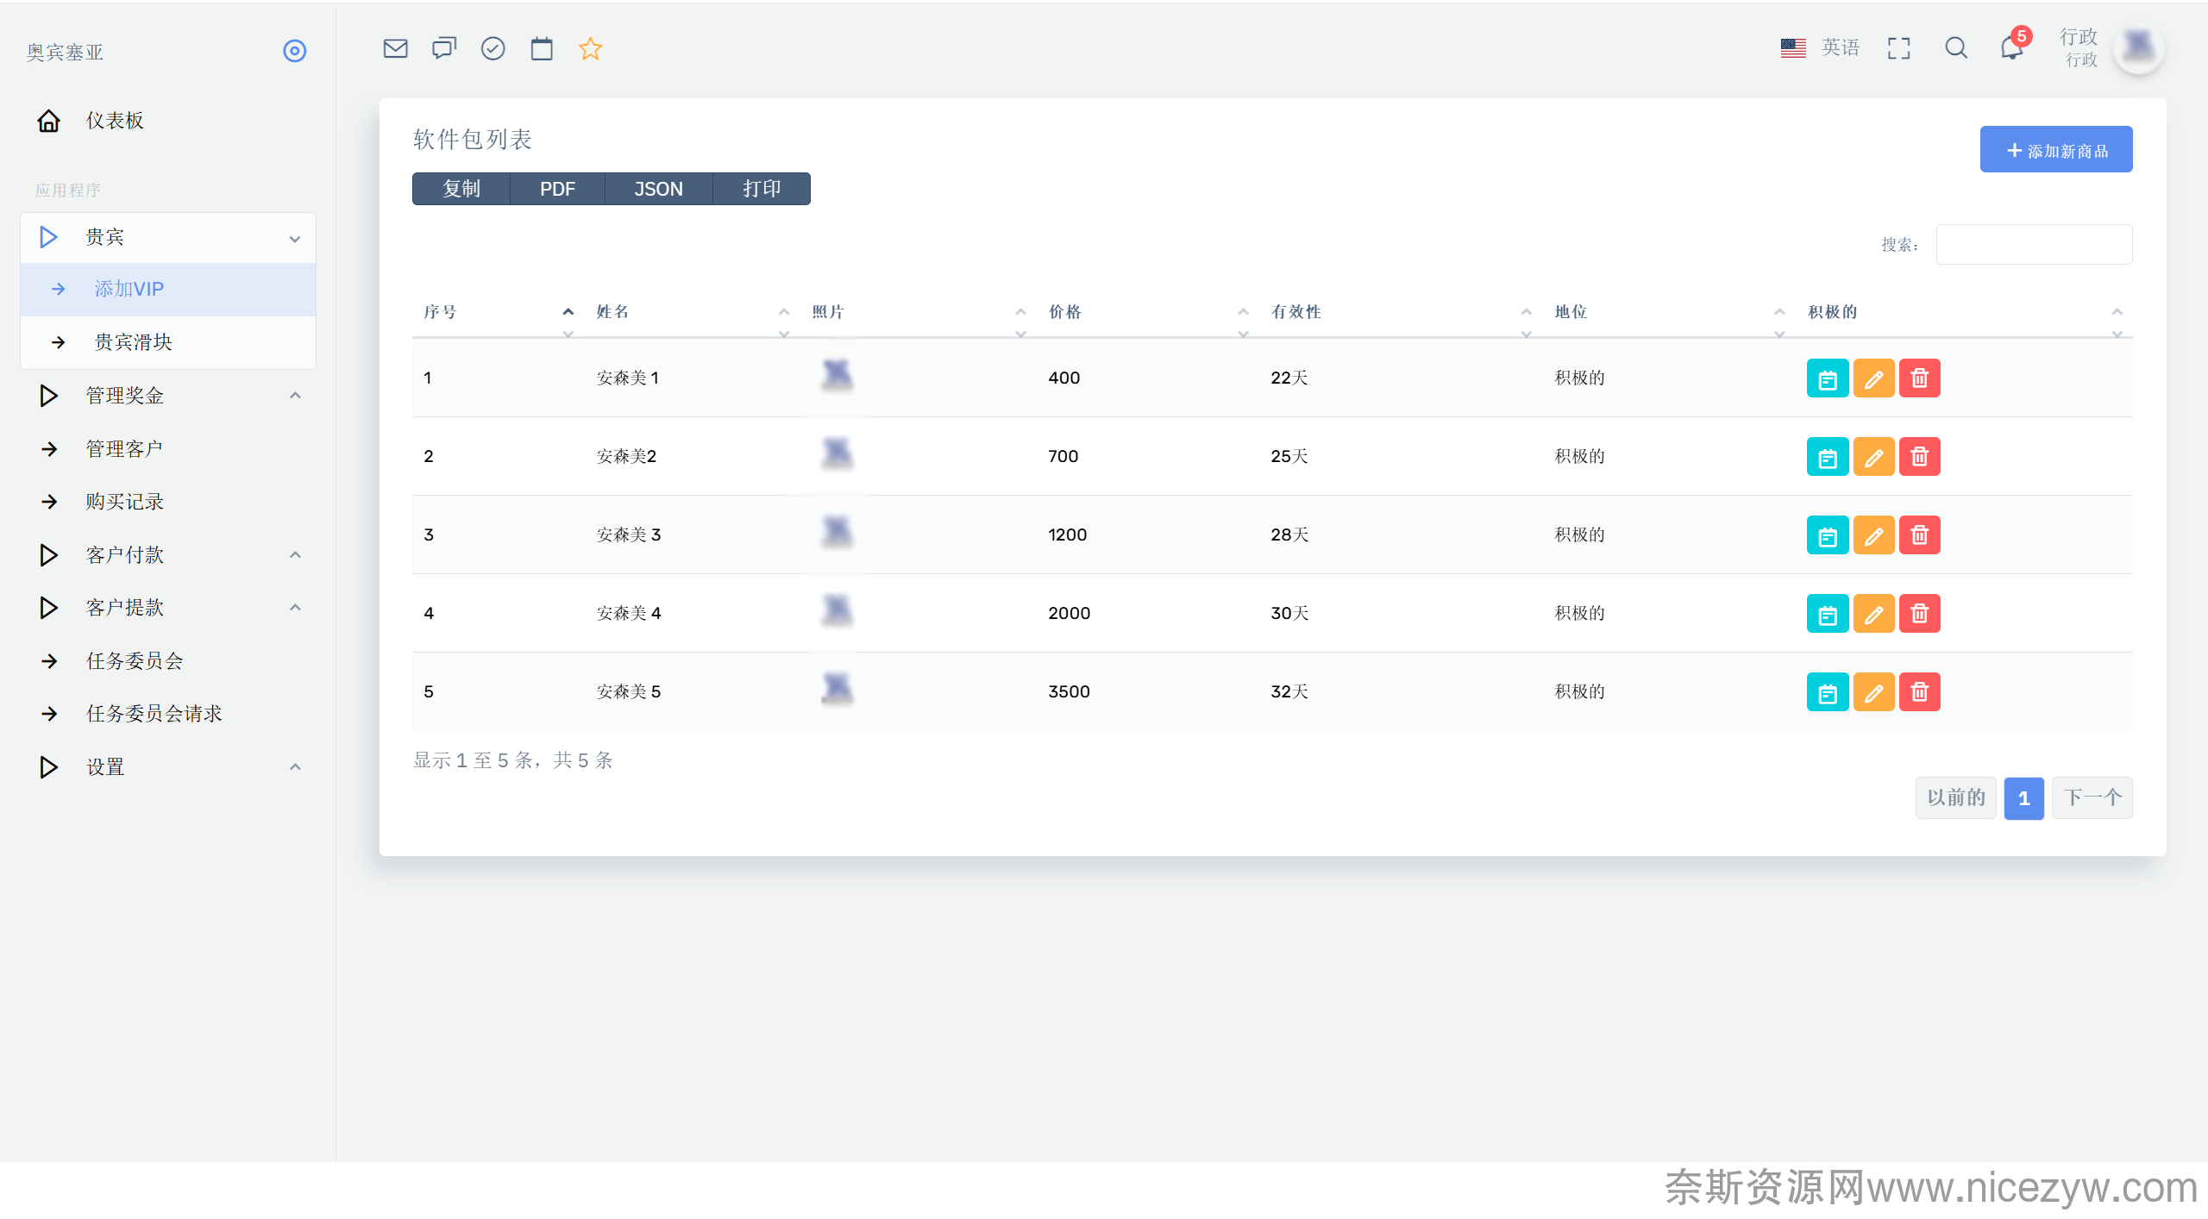Delete 安森美2 with red trash

tap(1920, 457)
